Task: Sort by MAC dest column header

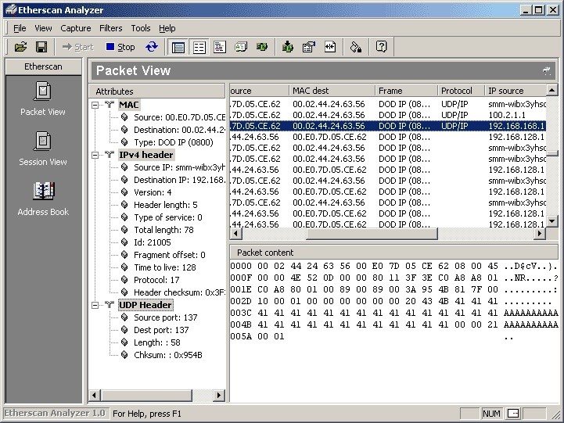Action: click(x=332, y=91)
